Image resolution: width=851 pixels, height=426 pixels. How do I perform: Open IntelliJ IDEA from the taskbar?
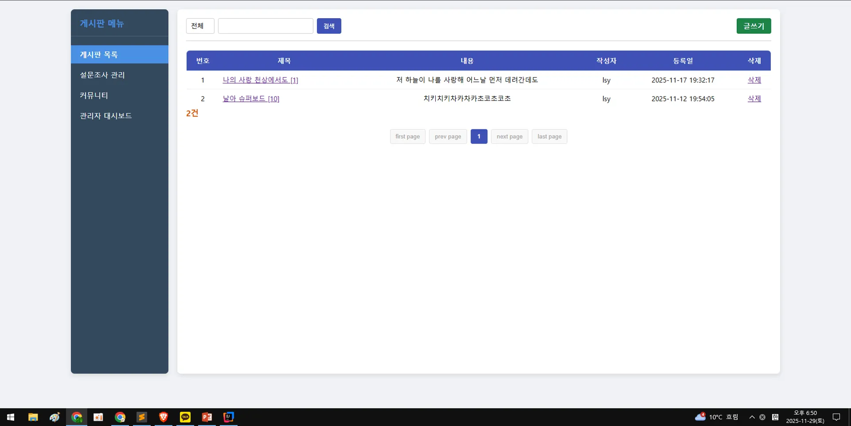coord(228,417)
